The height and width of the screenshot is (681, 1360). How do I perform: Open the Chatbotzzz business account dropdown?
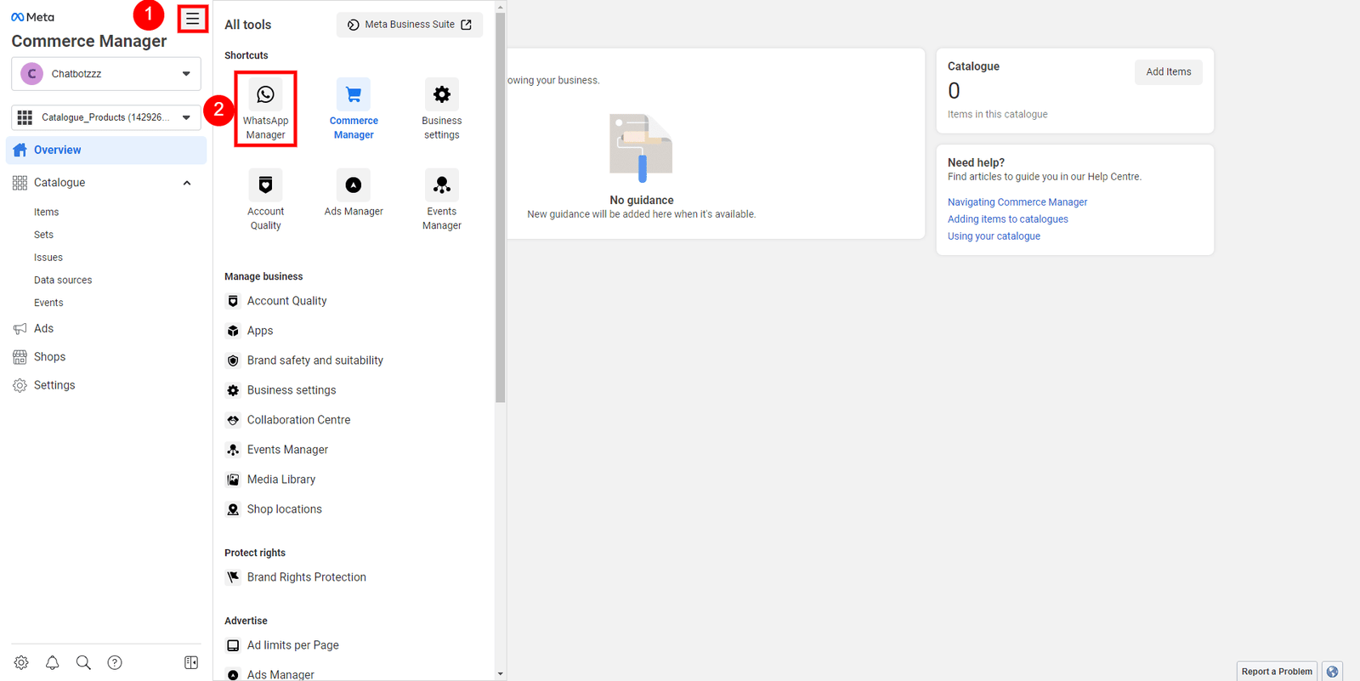(106, 74)
